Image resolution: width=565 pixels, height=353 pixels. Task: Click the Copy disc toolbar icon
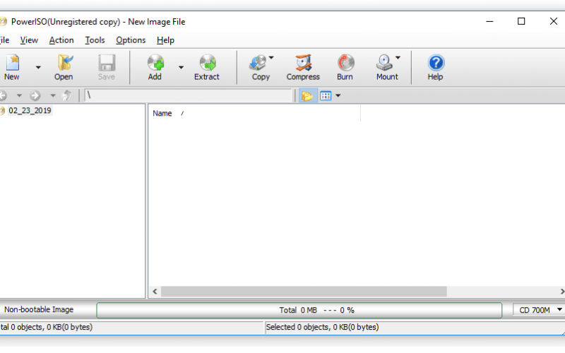(x=258, y=63)
